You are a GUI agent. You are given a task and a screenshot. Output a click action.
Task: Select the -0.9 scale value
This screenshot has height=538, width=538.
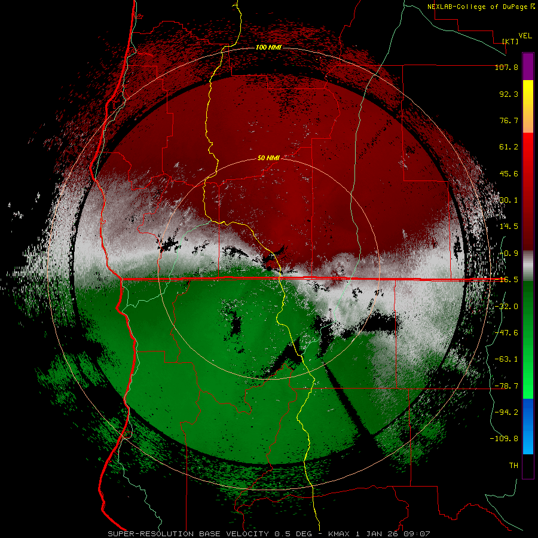coord(509,253)
